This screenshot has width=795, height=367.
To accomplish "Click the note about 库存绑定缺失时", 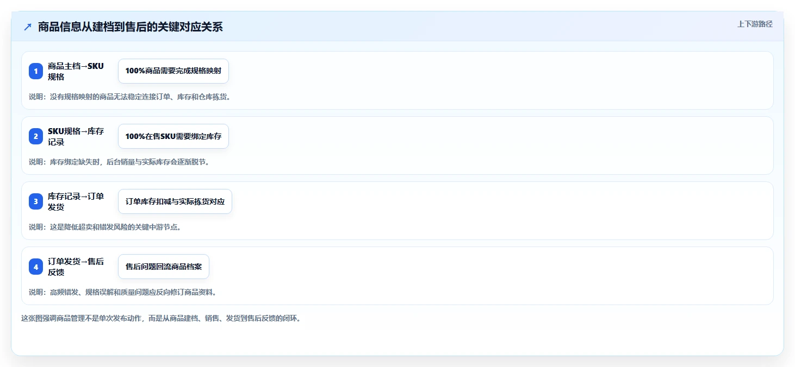I will pos(119,162).
